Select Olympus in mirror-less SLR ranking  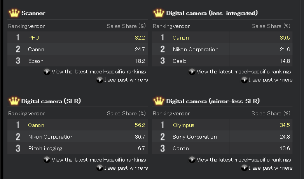[183, 125]
